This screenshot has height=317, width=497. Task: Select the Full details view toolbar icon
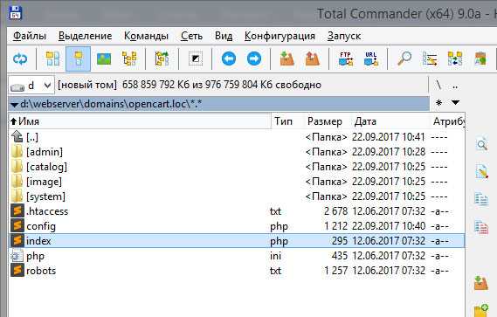click(x=79, y=59)
